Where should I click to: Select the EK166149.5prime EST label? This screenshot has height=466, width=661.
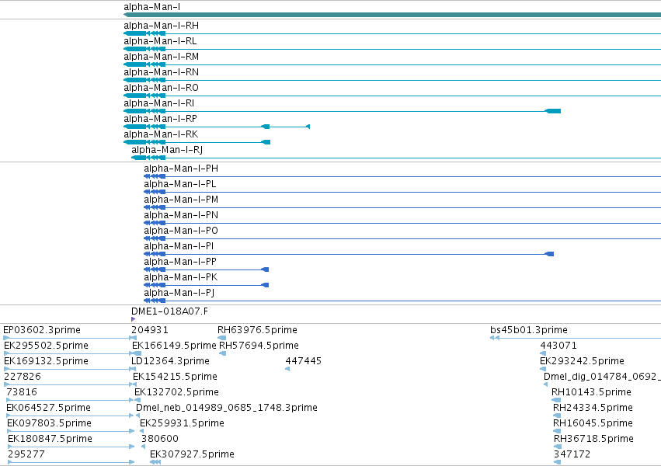pos(174,346)
